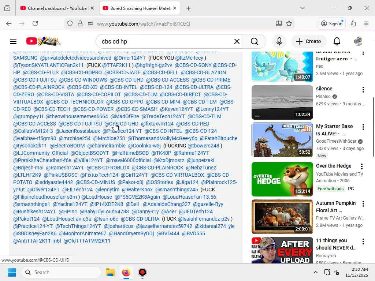
Task: Click the page vertical scrollbar thumb
Action: 373,127
